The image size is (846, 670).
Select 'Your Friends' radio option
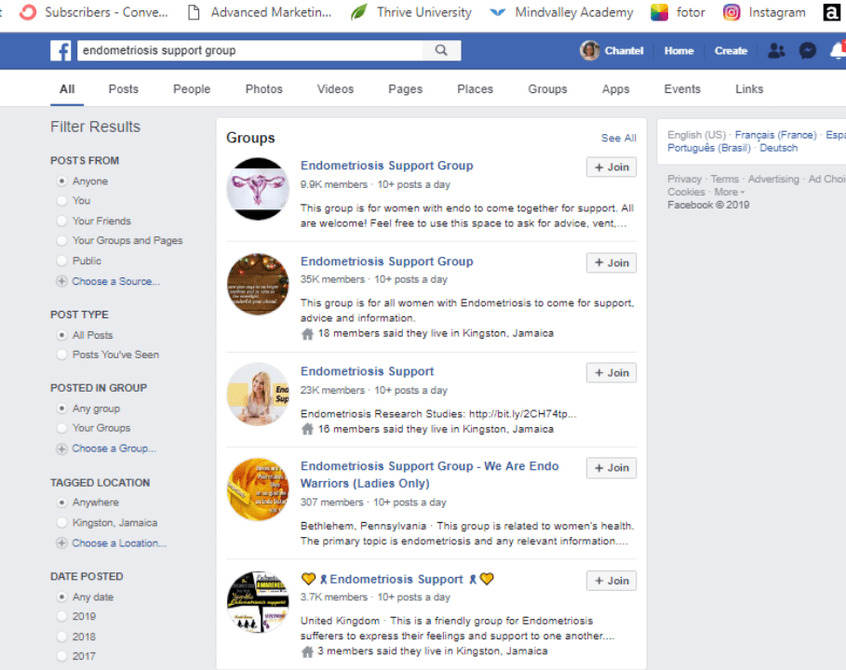pyautogui.click(x=61, y=221)
